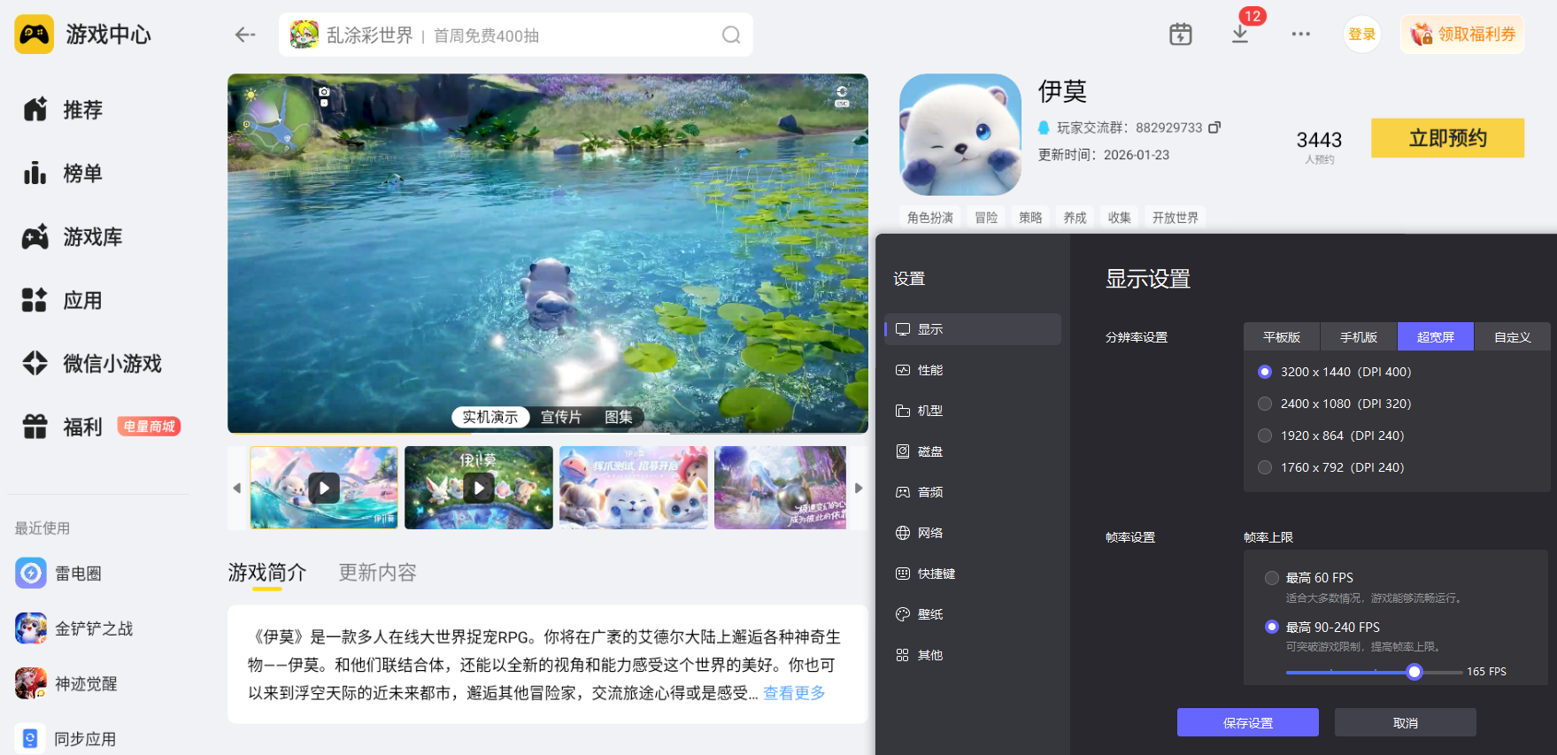Click the 伊莫 game app icon
Viewport: 1557px width, 755px height.
coord(960,135)
